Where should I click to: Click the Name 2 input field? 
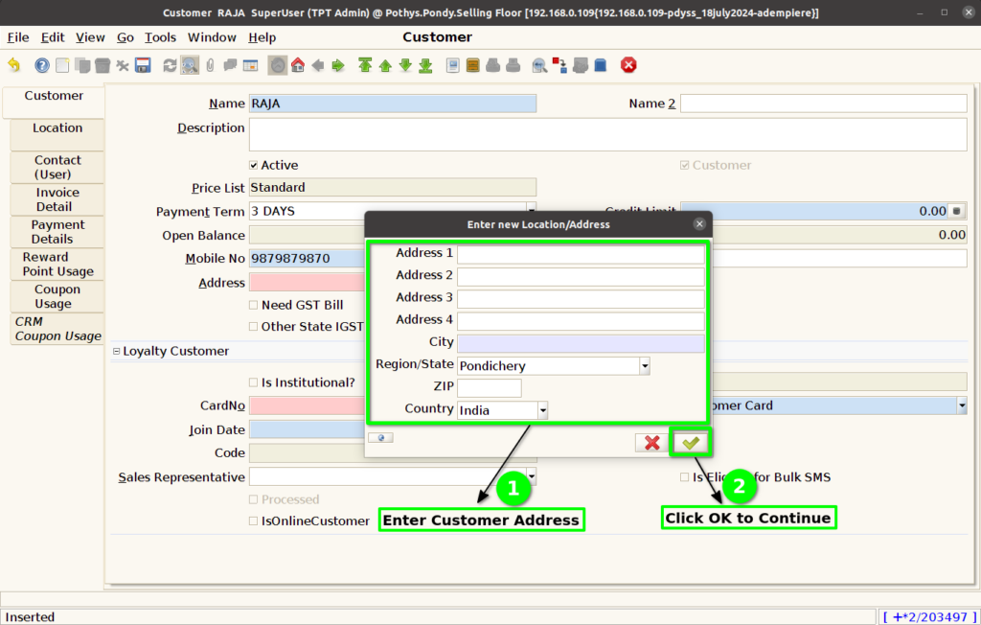823,104
